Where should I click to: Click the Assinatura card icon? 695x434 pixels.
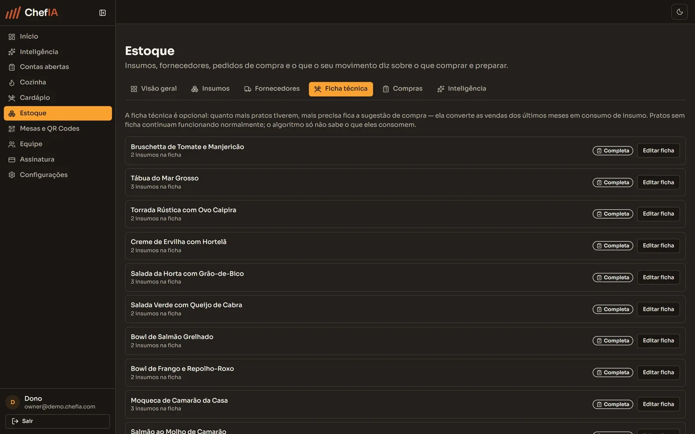(x=12, y=160)
